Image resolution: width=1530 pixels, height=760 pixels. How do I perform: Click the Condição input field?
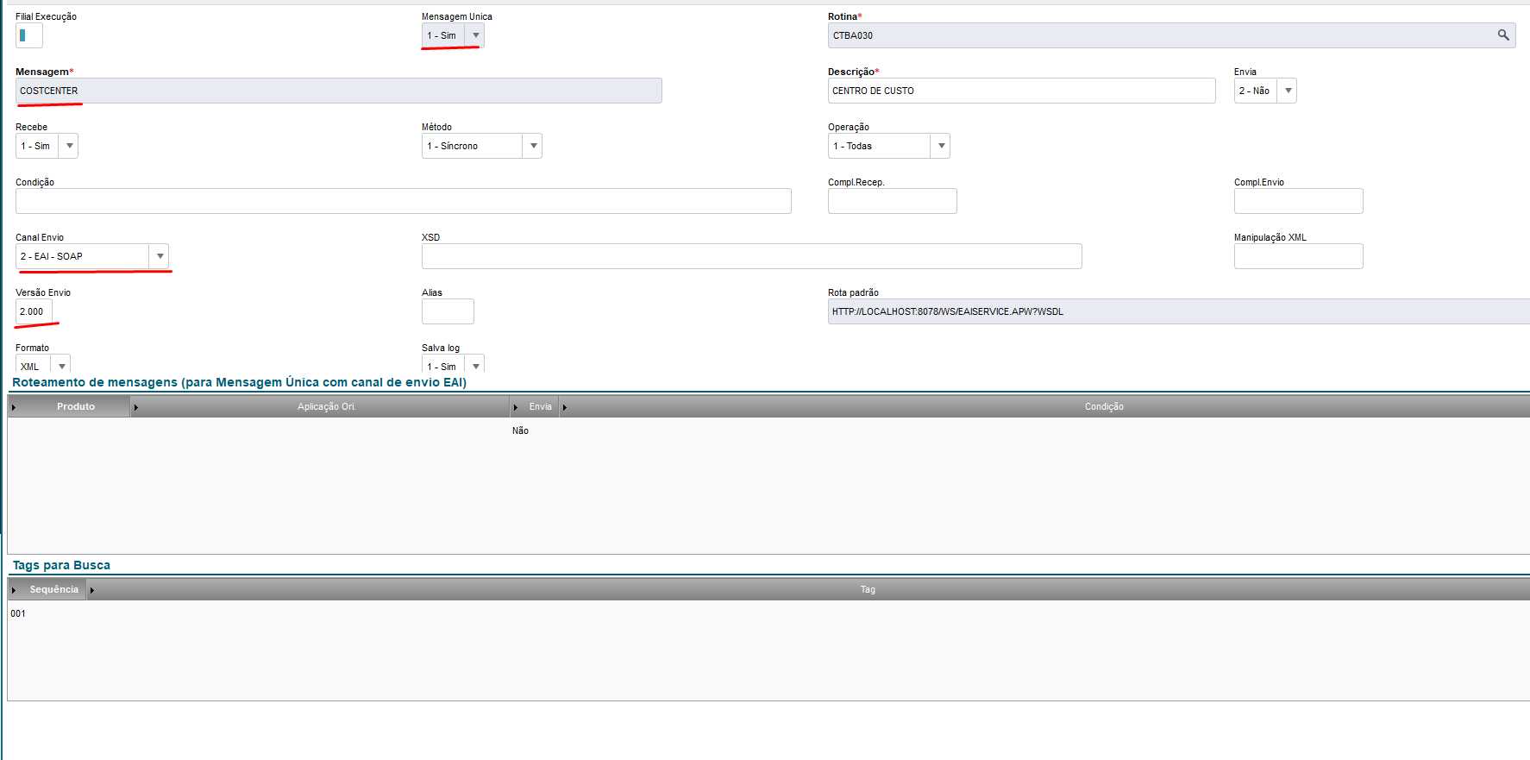pos(404,201)
